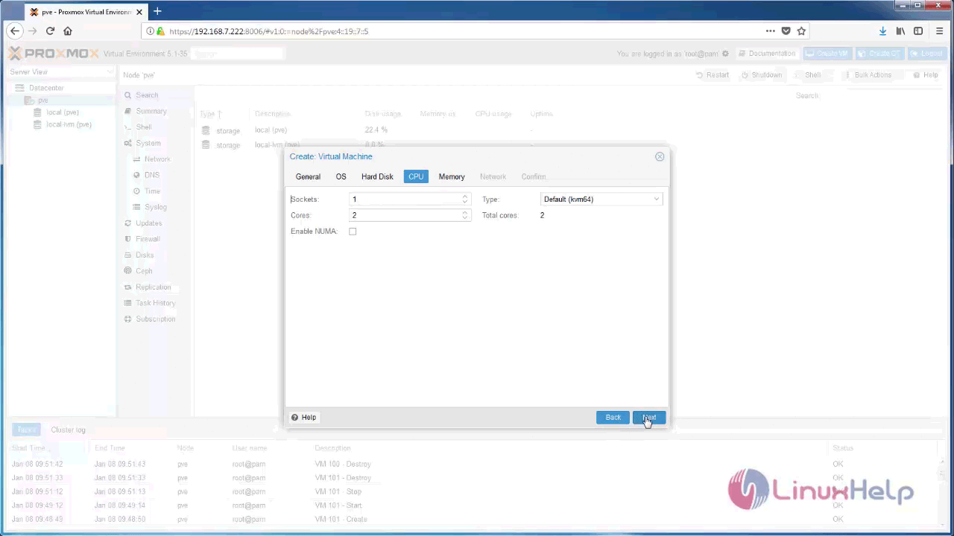Click the site security padlock icon
954x536 pixels.
pyautogui.click(x=160, y=31)
